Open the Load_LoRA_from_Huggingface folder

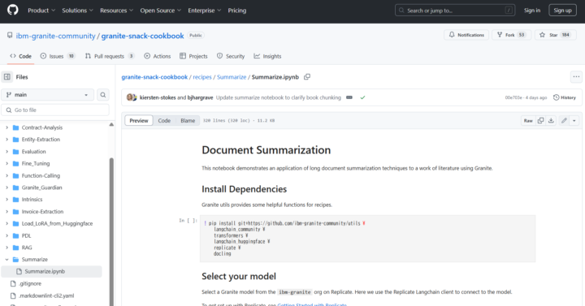click(x=57, y=223)
